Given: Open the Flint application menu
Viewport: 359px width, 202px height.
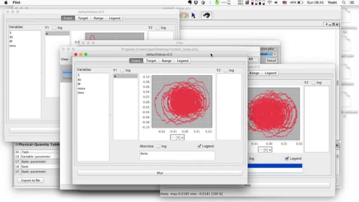Looking at the screenshot, I should point(17,3).
